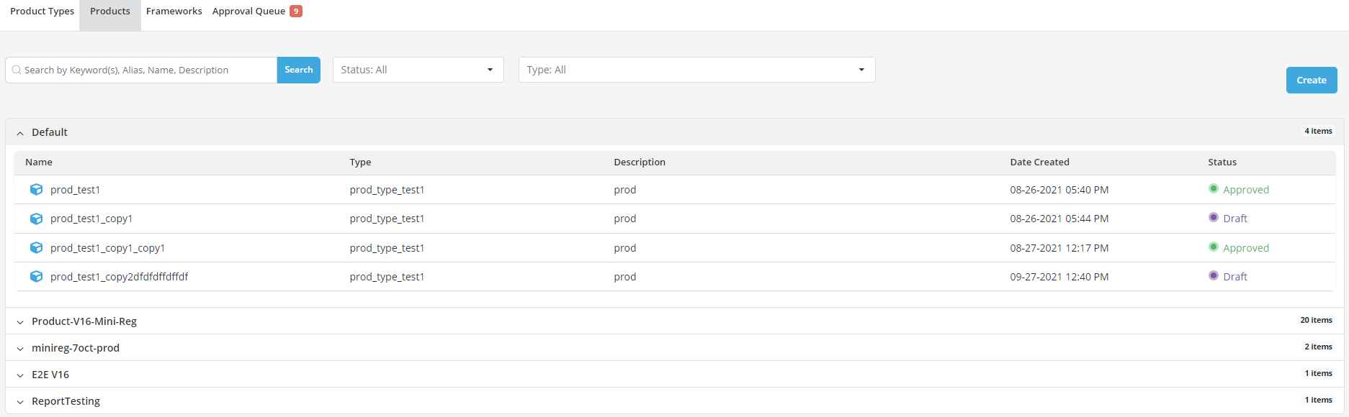Click the cube icon beside prod_test1

click(36, 190)
